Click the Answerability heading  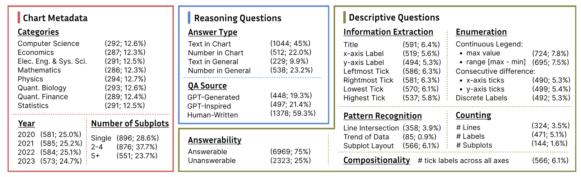pos(214,140)
